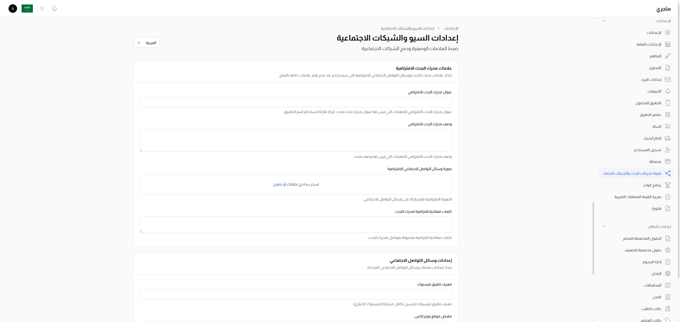Image resolution: width=680 pixels, height=322 pixels.
Task: Select the تسجيل المستخدم user icon
Action: coord(668,150)
